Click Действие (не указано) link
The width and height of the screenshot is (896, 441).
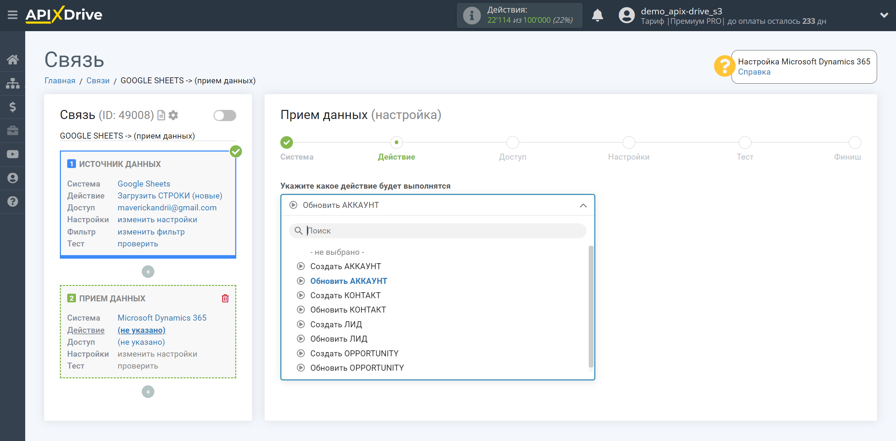[141, 330]
